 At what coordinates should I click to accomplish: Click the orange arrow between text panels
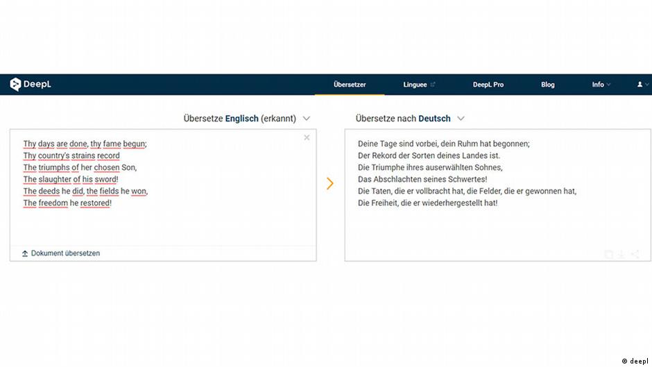tap(330, 183)
